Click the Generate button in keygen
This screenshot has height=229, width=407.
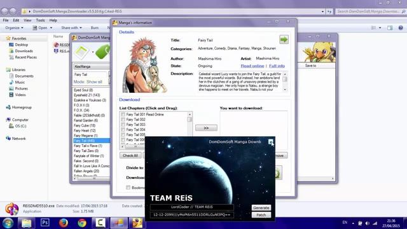coord(261,208)
